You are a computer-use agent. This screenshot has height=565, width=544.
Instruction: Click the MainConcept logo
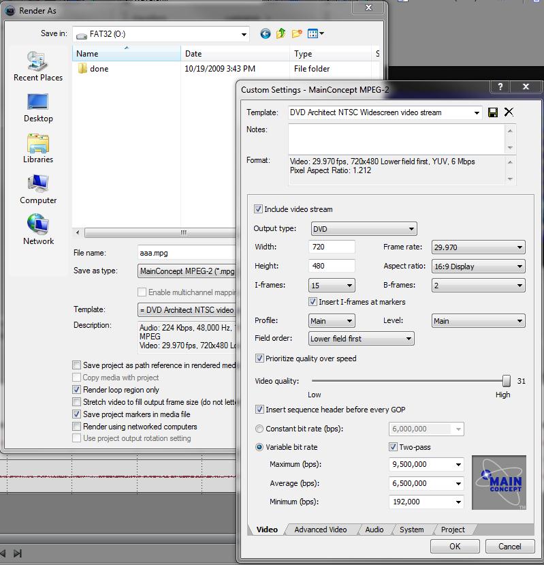pos(499,483)
